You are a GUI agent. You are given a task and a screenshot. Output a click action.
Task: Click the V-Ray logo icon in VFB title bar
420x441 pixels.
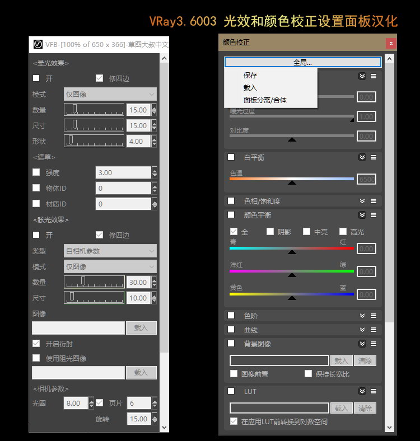(38, 44)
